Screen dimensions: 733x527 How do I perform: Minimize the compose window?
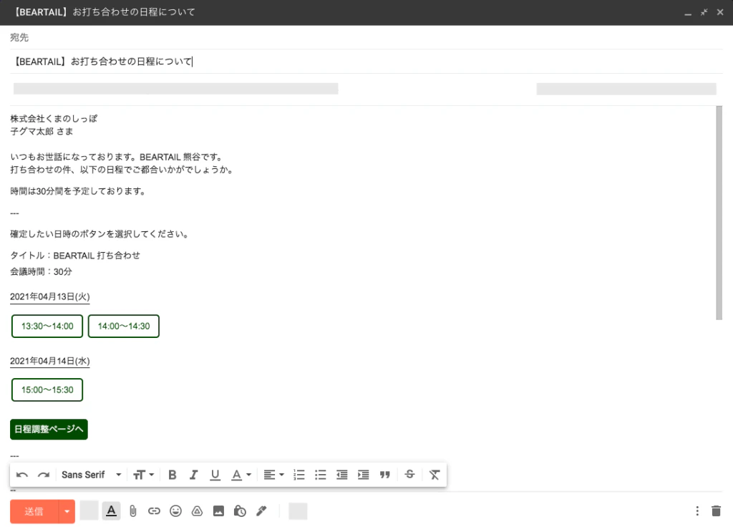tap(688, 13)
